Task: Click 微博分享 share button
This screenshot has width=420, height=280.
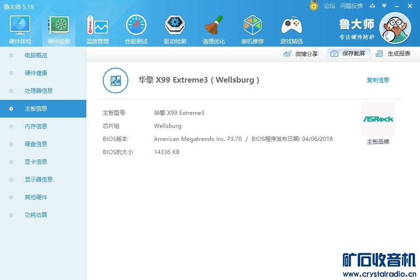Action: tap(301, 54)
